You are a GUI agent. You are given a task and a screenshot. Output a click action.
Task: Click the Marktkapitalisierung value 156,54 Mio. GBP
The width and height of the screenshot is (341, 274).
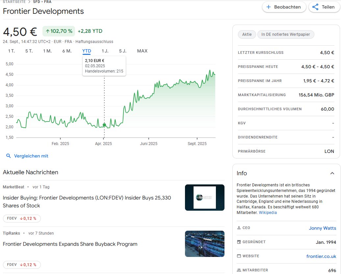(316, 95)
